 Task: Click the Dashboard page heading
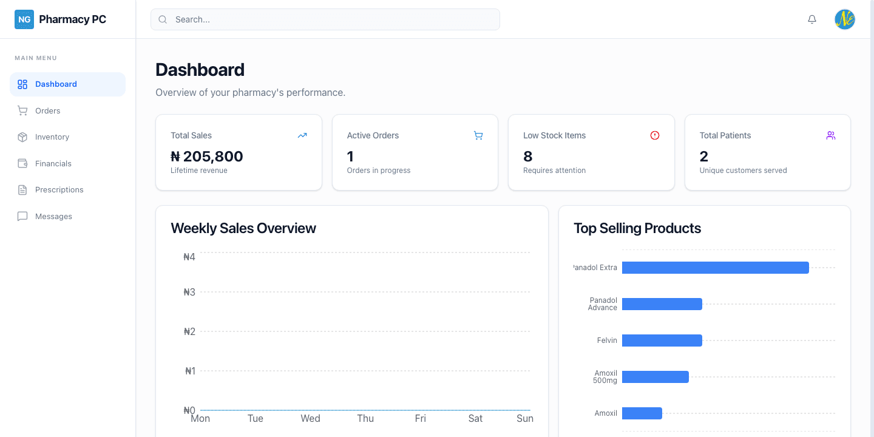200,70
